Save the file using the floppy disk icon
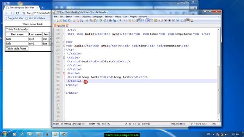 pos(65,21)
